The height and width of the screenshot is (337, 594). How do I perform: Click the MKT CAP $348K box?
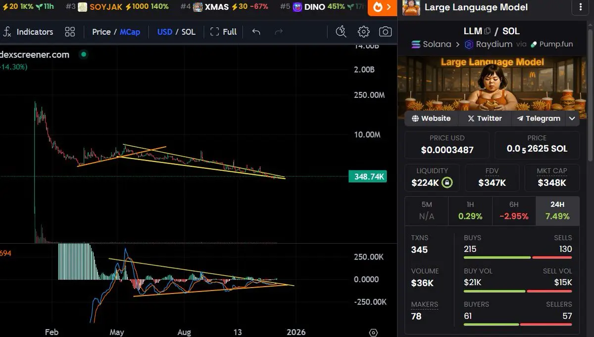tap(552, 178)
